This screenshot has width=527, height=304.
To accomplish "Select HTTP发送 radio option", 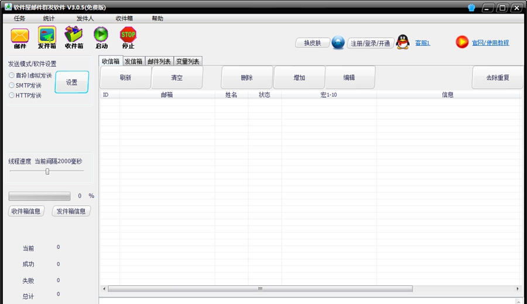I will tap(25, 95).
